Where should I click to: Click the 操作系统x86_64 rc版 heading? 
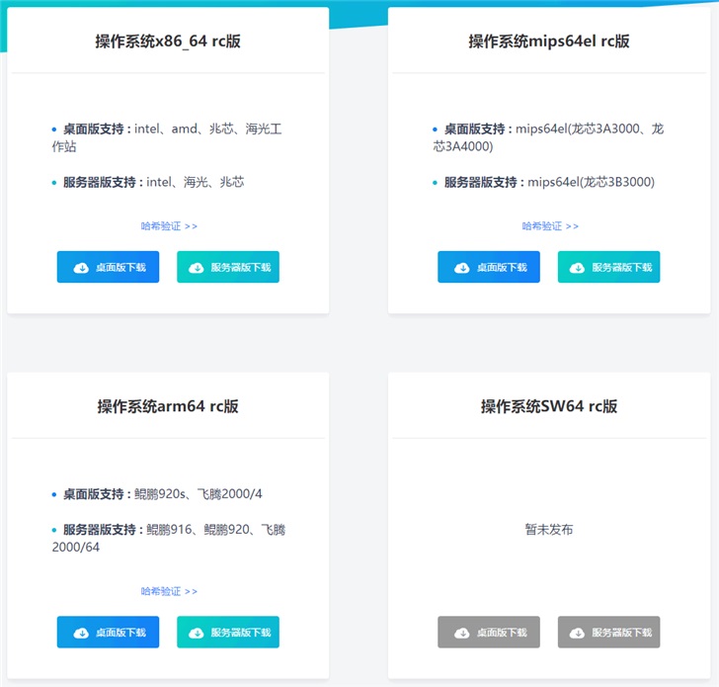pos(168,42)
